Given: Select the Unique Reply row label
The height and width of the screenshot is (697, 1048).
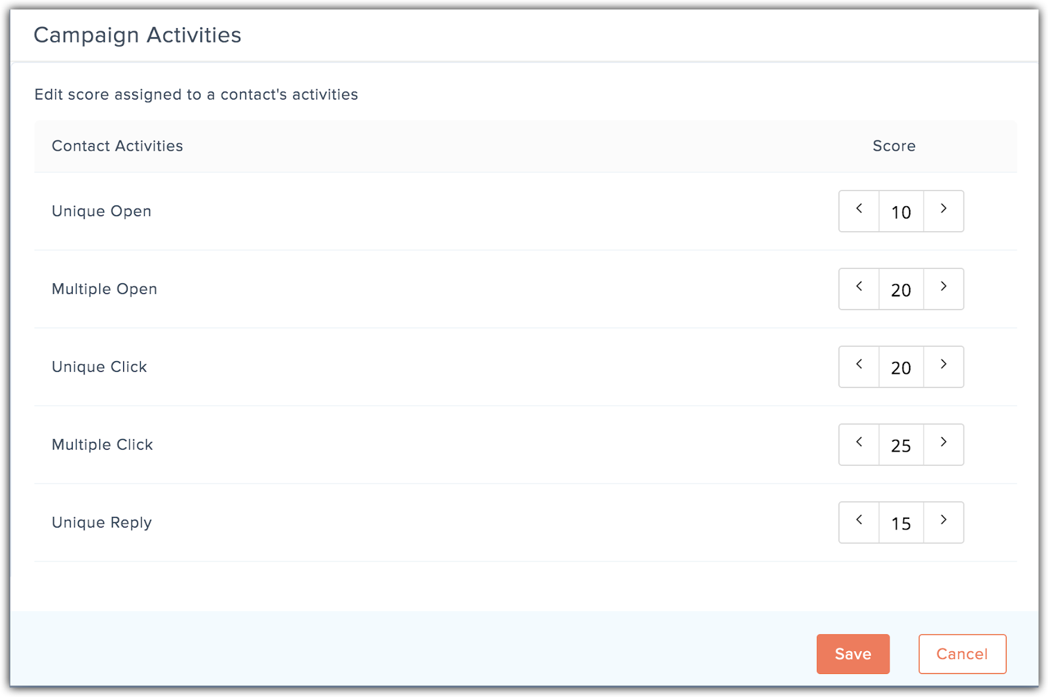Looking at the screenshot, I should coord(102,523).
